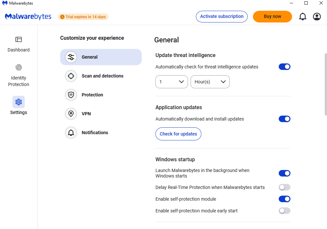
Task: Click the Identity Protection label
Action: click(19, 81)
